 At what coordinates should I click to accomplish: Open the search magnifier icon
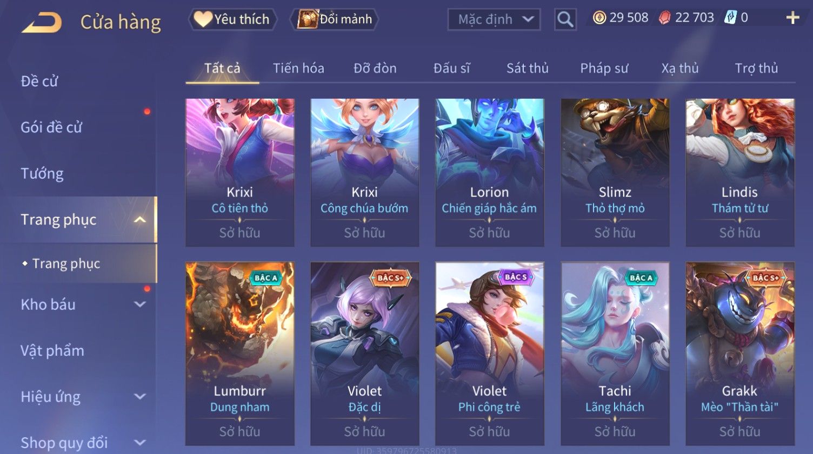coord(565,20)
